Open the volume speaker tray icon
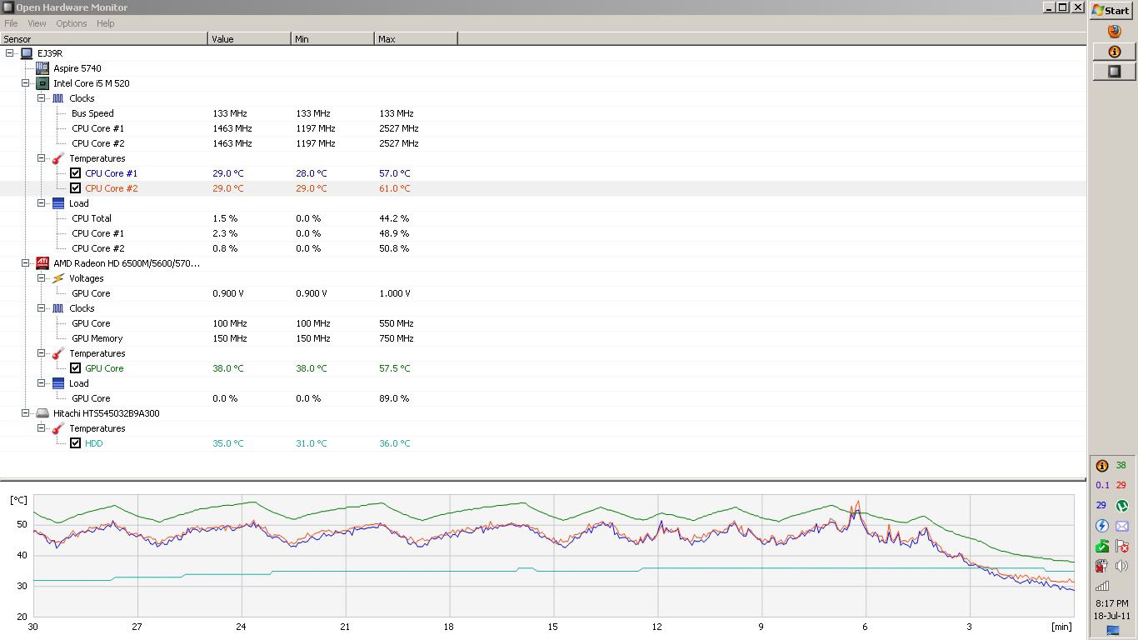This screenshot has height=640, width=1138. (x=1121, y=567)
